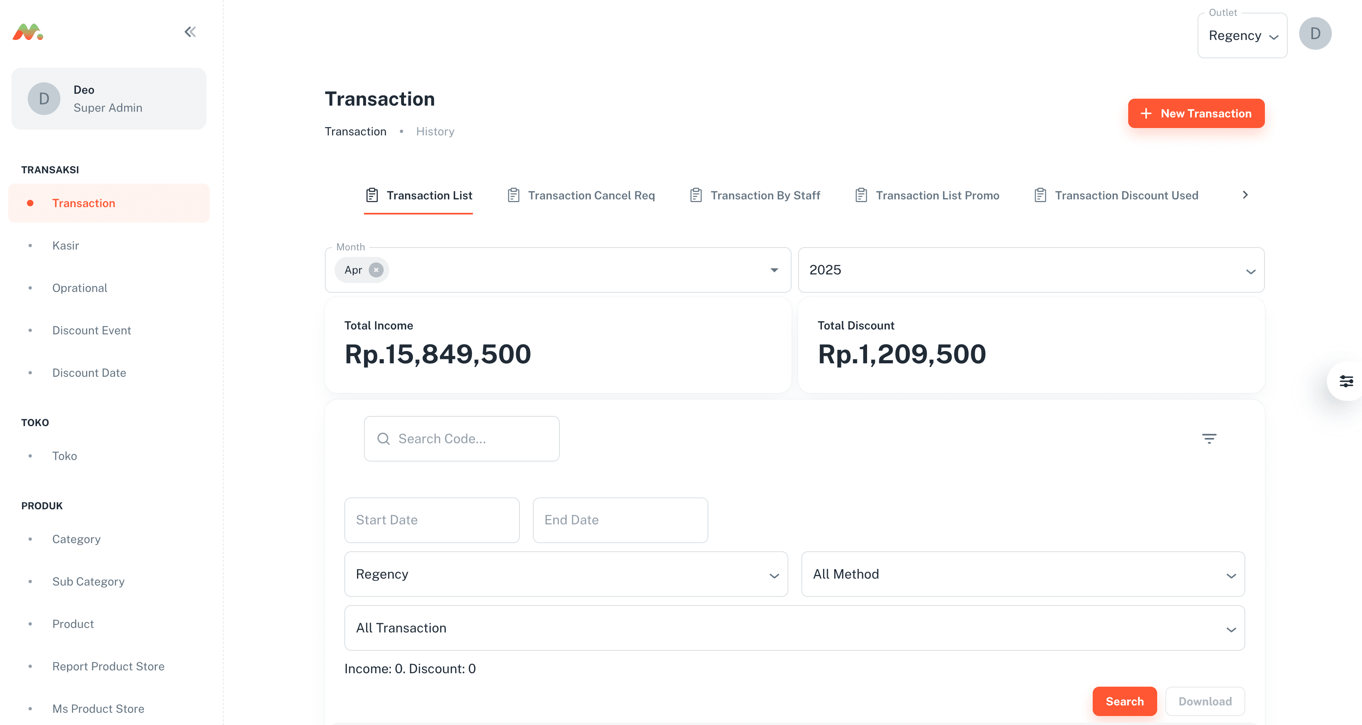Viewport: 1362px width, 725px height.
Task: Open the All Method dropdown
Action: pos(1231,575)
